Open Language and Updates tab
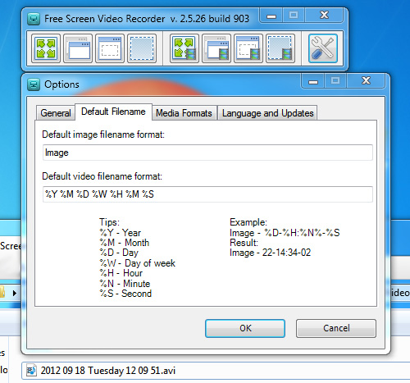 (267, 113)
